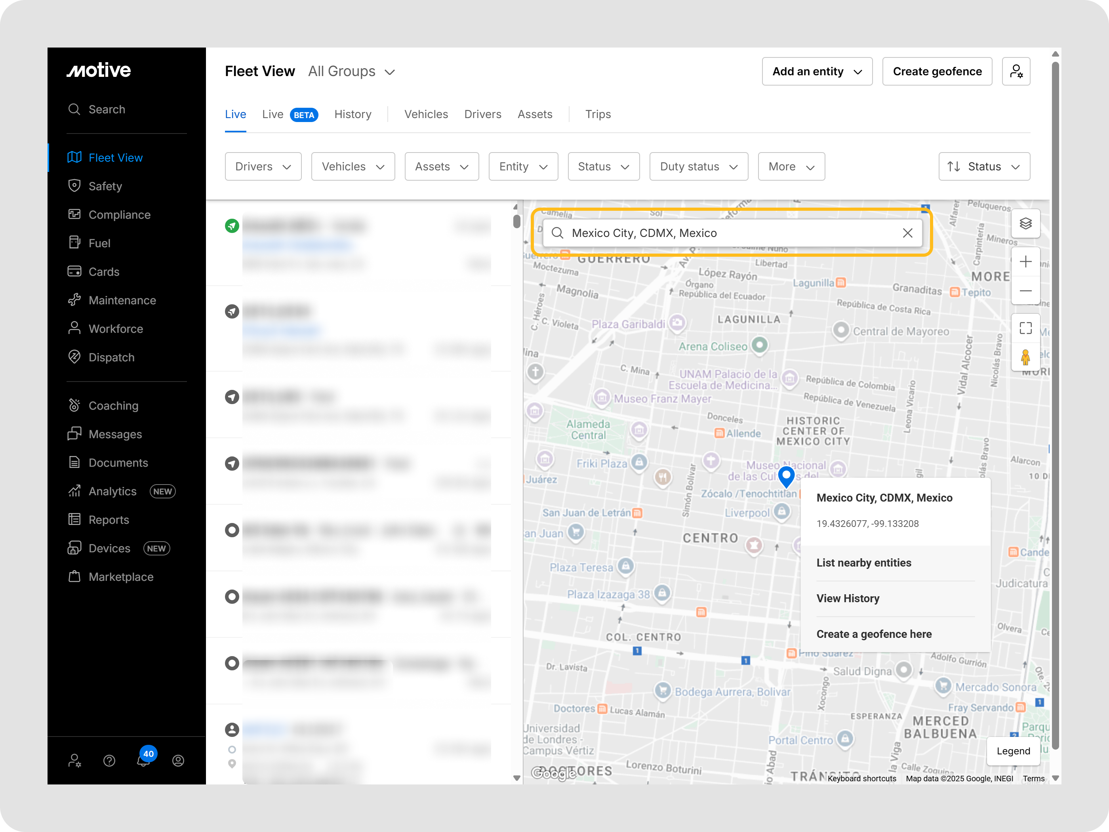The image size is (1109, 832).
Task: Open the help question mark icon
Action: [x=109, y=761]
